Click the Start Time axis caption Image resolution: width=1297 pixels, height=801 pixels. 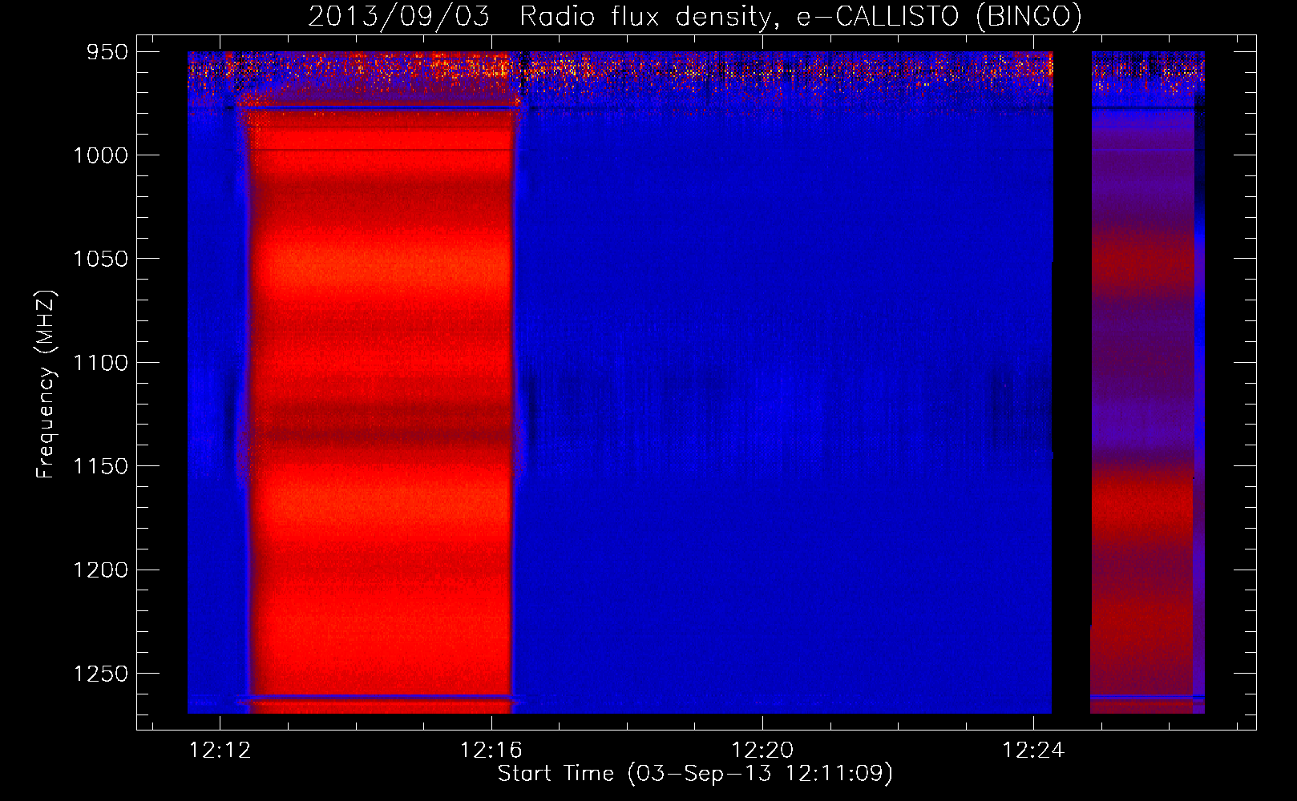[x=695, y=774]
